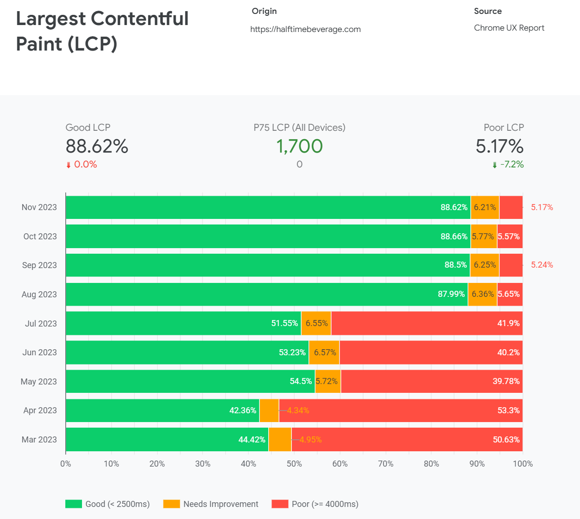Click the May 2023 red segment 39.78%
Screen dimensions: 580x519
[432, 381]
